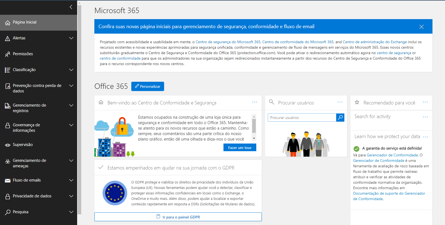Click the Fazer um tour button
The image size is (445, 225).
coord(240,148)
